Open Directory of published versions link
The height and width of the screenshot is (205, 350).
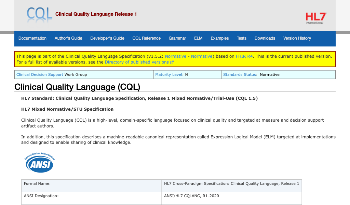tap(137, 62)
